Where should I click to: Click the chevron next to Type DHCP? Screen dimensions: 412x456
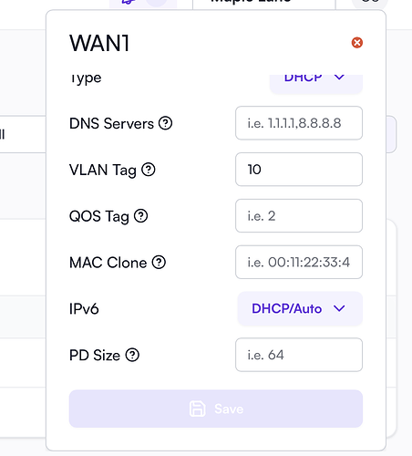coord(339,78)
